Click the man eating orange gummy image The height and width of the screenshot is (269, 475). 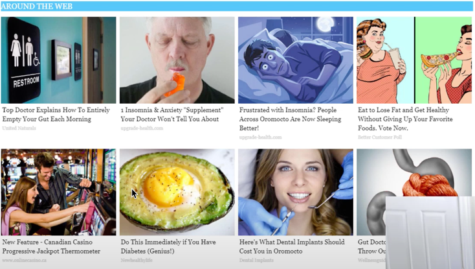177,60
